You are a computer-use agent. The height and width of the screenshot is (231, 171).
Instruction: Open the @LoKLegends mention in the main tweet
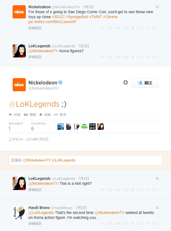pos(34,104)
